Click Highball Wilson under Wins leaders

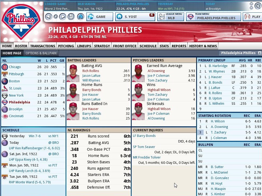click(159, 90)
